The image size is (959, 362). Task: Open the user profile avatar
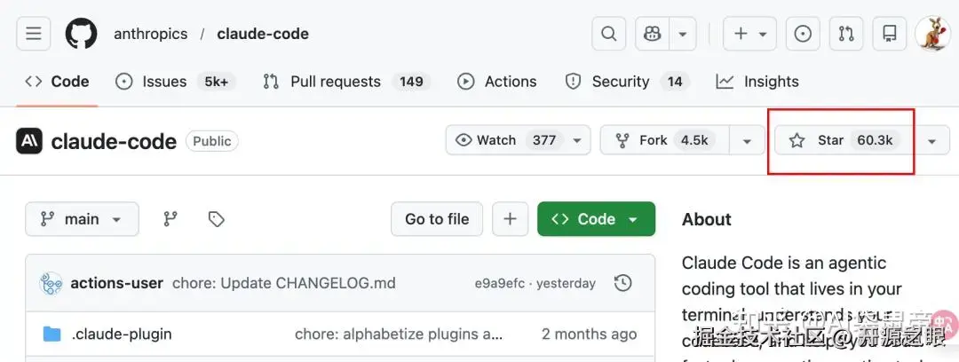click(x=932, y=34)
